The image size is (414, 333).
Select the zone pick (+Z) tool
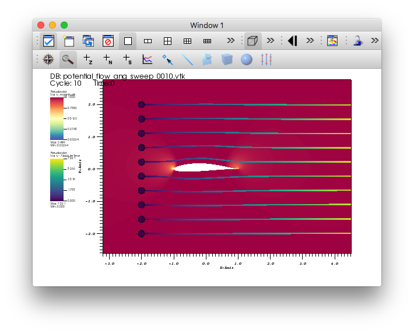click(x=87, y=59)
